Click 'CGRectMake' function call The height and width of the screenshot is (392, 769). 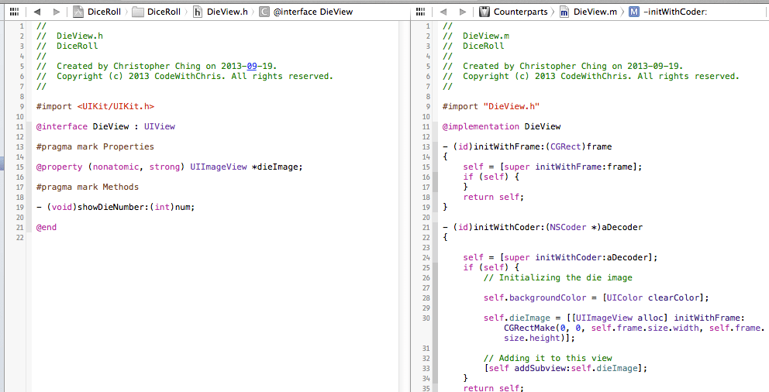(x=529, y=328)
